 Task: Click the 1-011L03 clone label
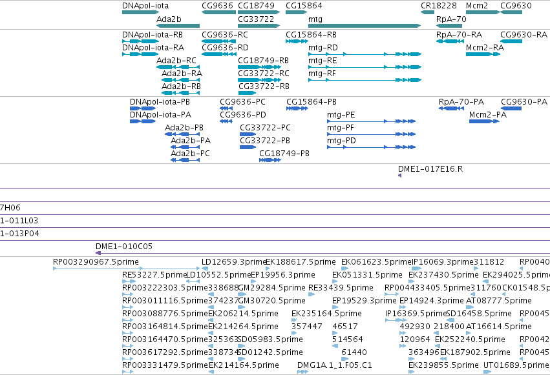[x=19, y=221]
